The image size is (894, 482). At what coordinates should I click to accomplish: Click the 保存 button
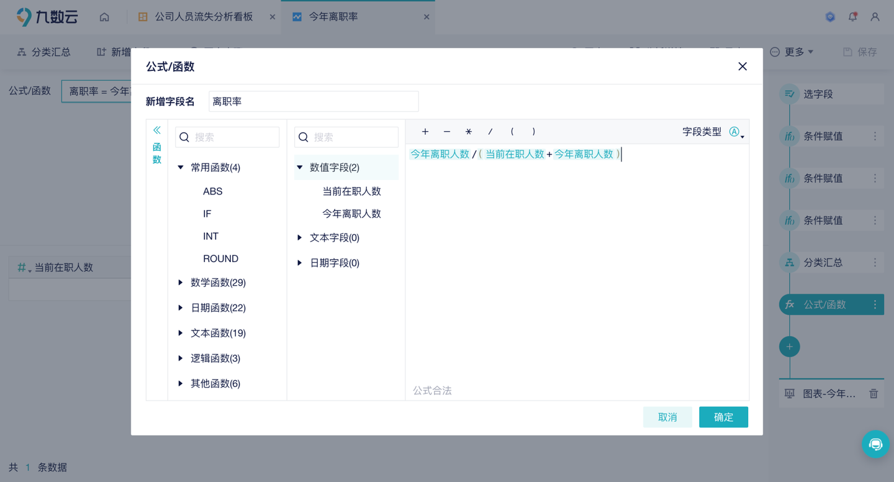(x=860, y=52)
